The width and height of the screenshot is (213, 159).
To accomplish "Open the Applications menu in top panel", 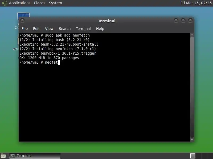I will [x=20, y=3].
